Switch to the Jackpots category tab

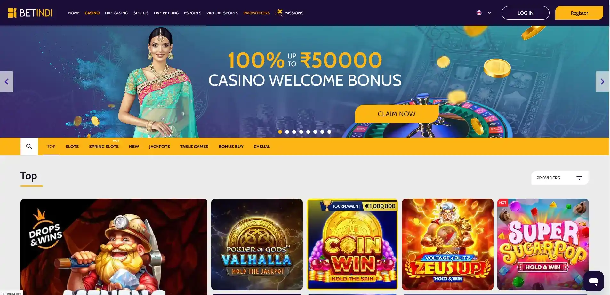tap(159, 147)
